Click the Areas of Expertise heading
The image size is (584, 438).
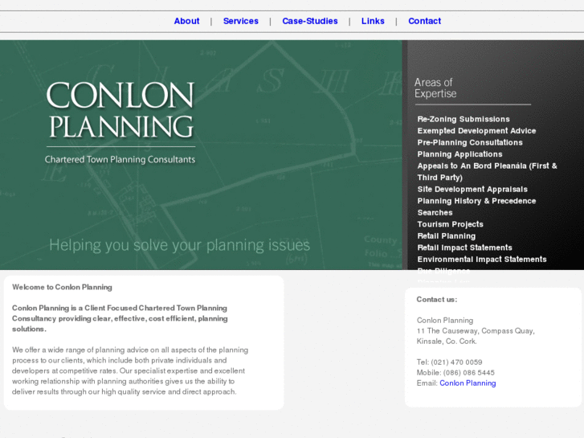click(435, 88)
